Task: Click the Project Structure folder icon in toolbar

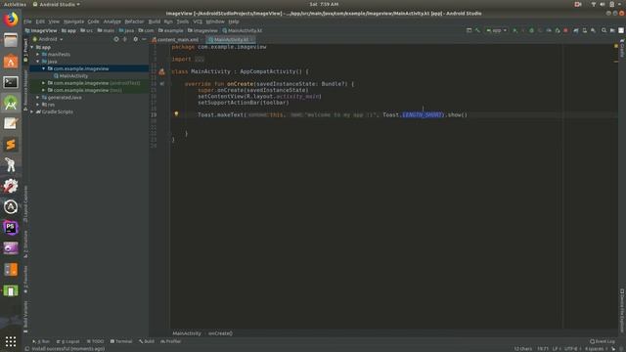Action: (612, 30)
